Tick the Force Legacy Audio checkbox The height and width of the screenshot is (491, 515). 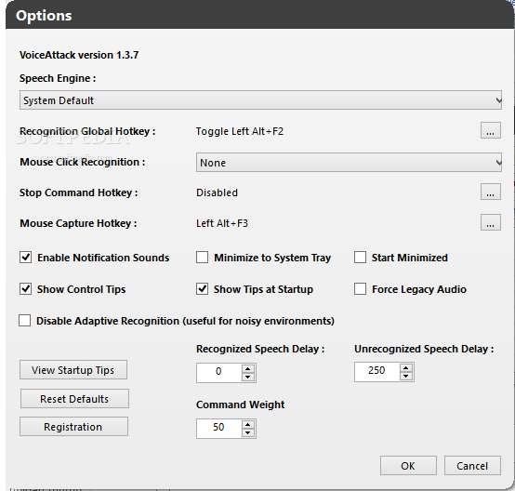(360, 289)
